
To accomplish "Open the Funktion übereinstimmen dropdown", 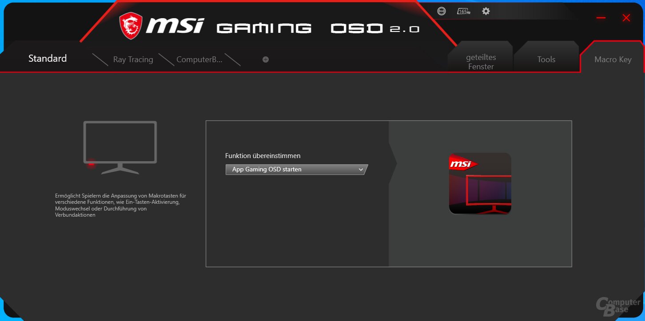I will click(297, 170).
